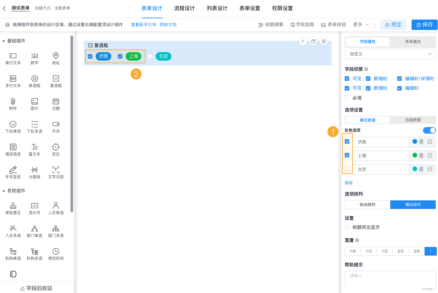
Task: Select the 复选框 component in the sidebar
Action: click(x=55, y=81)
